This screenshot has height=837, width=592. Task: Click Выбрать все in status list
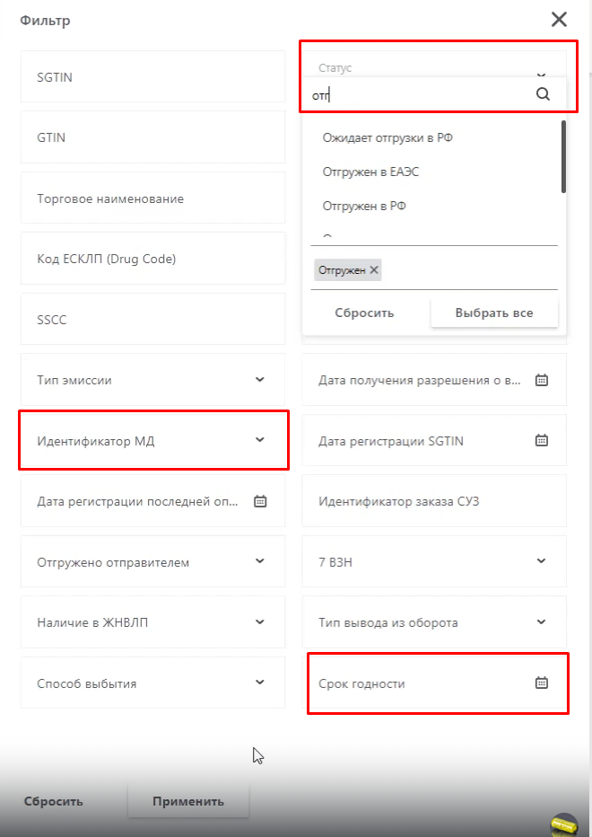(x=494, y=313)
